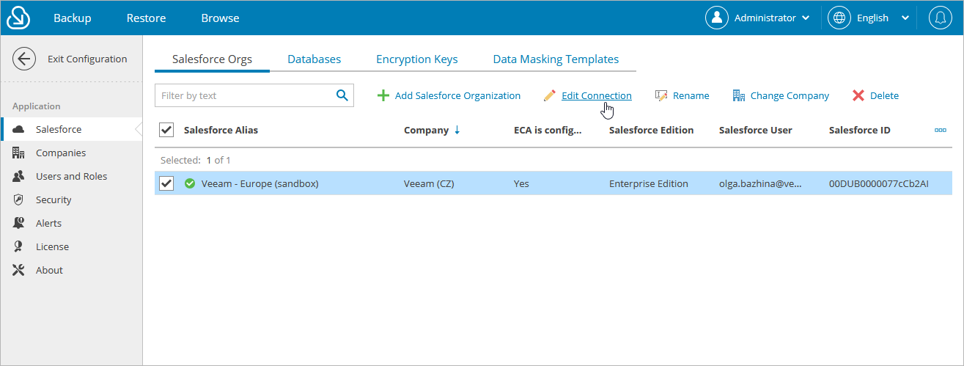Click the Edit Connection link
The image size is (964, 366).
(596, 95)
